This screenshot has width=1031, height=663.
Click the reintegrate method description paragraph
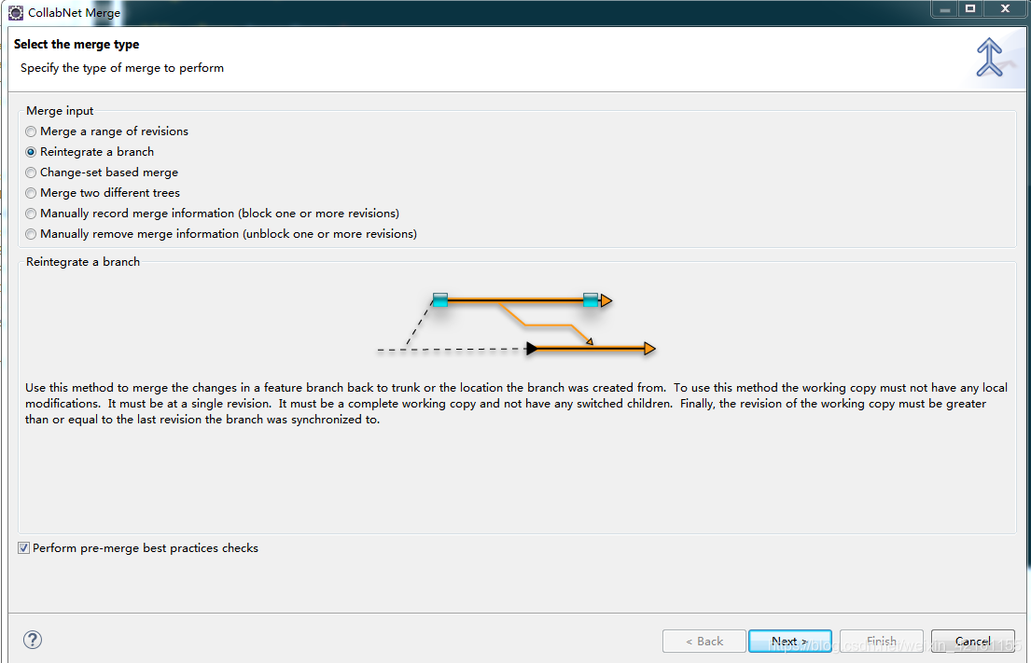pyautogui.click(x=516, y=404)
